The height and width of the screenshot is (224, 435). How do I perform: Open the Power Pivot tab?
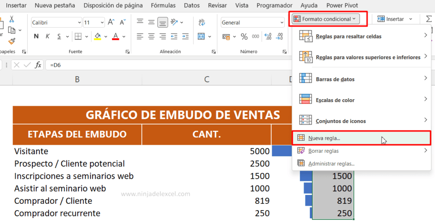tap(342, 5)
